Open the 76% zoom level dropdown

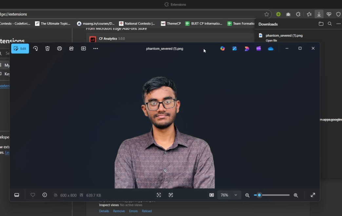229,195
